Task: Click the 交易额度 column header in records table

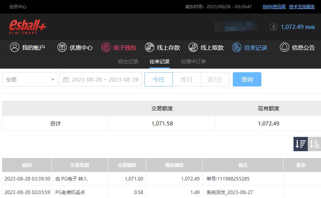Action: (127, 165)
